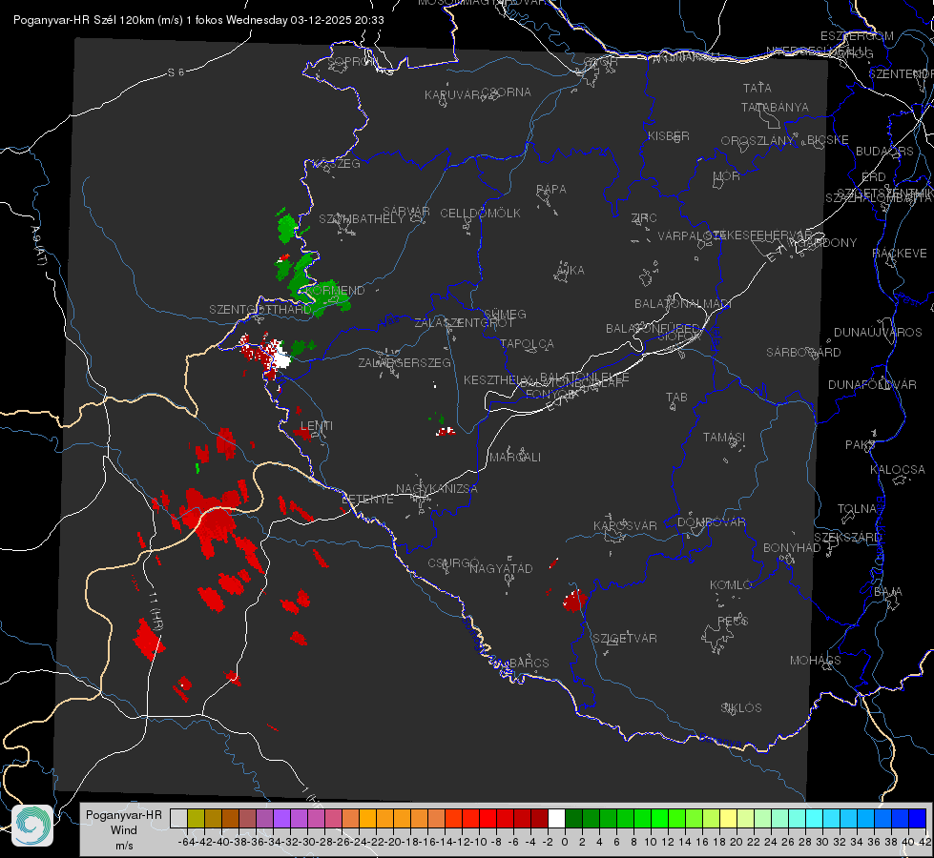The width and height of the screenshot is (934, 858).
Task: Click the title text 'Poganyvar-HR Szél 120km (m/s)'
Action: click(98, 20)
